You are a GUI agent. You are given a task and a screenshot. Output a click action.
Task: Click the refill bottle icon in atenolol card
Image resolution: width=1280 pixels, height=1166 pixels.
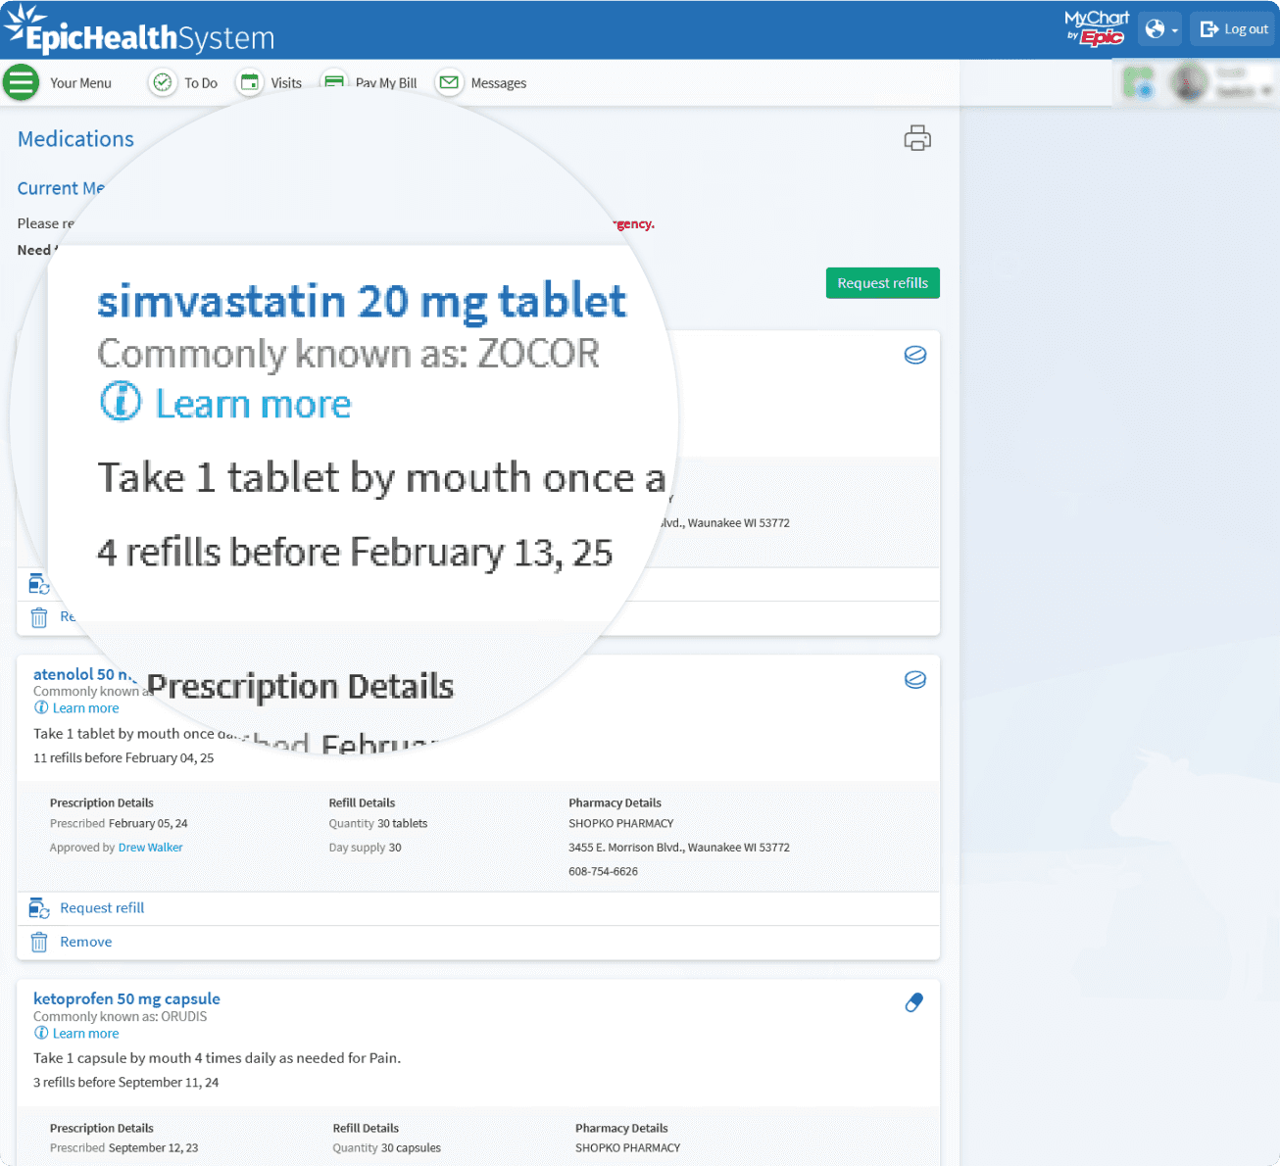pyautogui.click(x=39, y=908)
